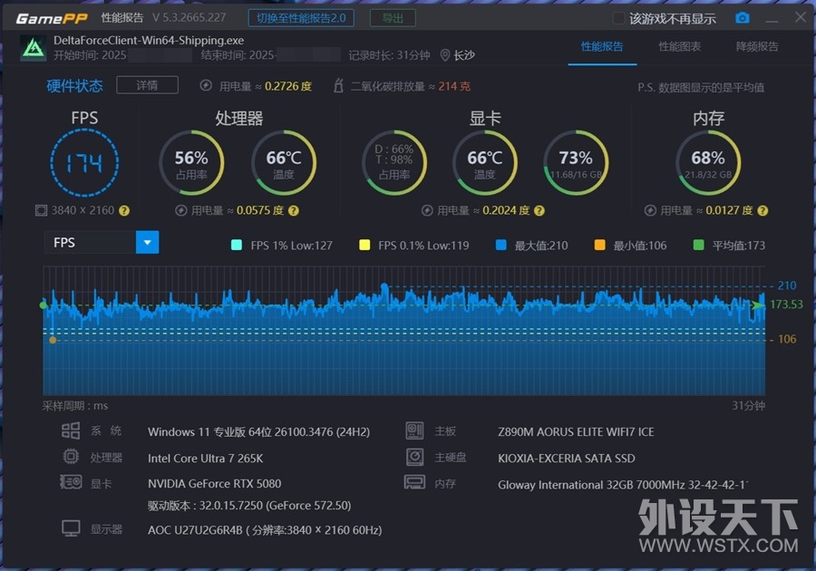
Task: Open help icon next to 3840 x 2160
Action: [124, 210]
